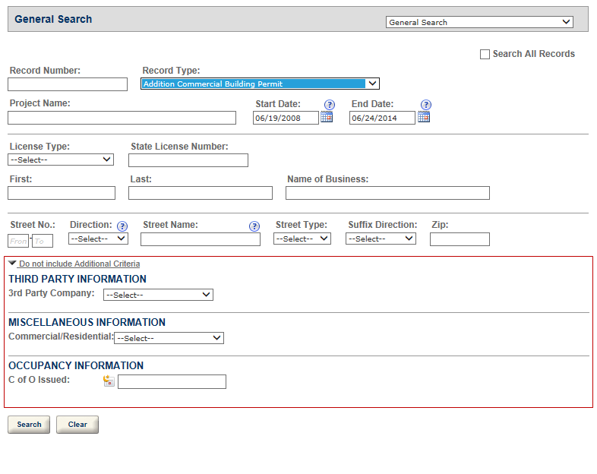Expand the 3rd Party Company dropdown
This screenshot has width=597, height=474.
click(158, 295)
